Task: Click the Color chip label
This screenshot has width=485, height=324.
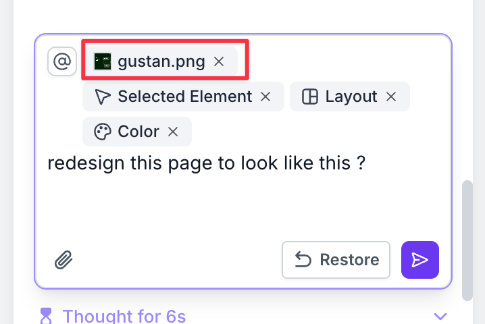Action: (x=138, y=132)
